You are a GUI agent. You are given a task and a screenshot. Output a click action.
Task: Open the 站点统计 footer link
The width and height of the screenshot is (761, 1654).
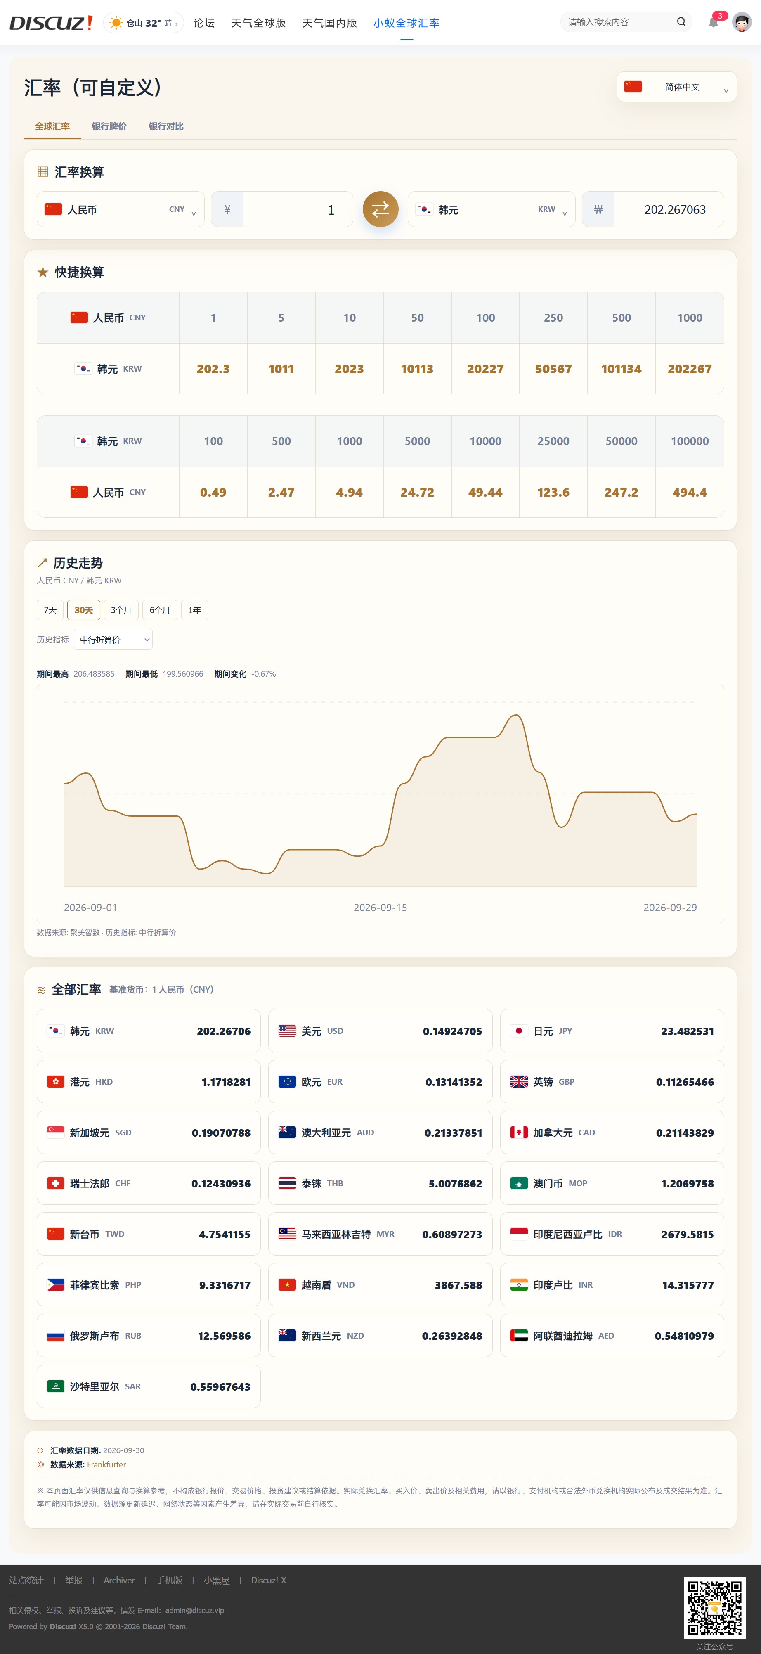[x=26, y=1580]
